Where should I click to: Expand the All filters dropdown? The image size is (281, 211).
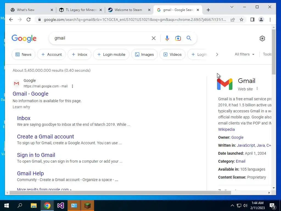245,54
